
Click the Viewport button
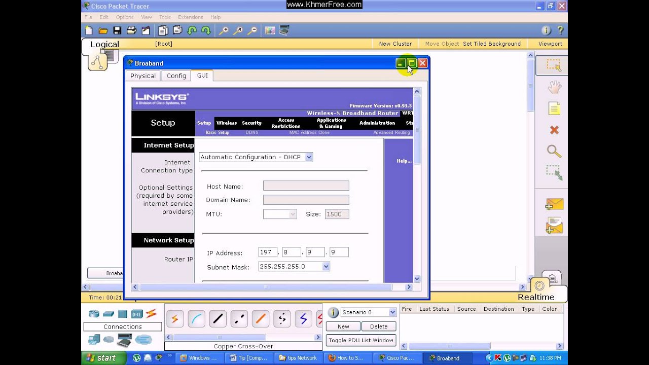pos(550,44)
